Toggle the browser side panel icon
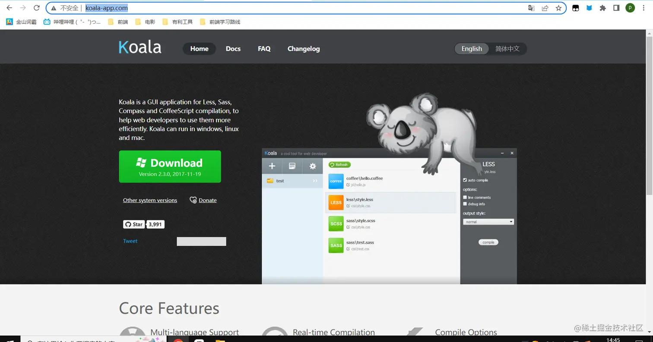Screen dimensions: 653x342 click(616, 8)
